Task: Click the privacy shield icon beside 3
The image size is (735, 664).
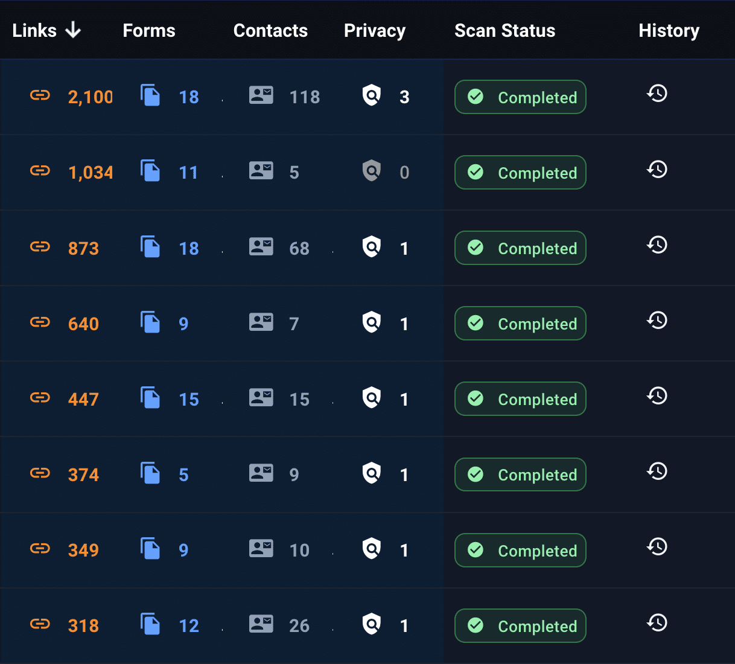Action: [372, 95]
